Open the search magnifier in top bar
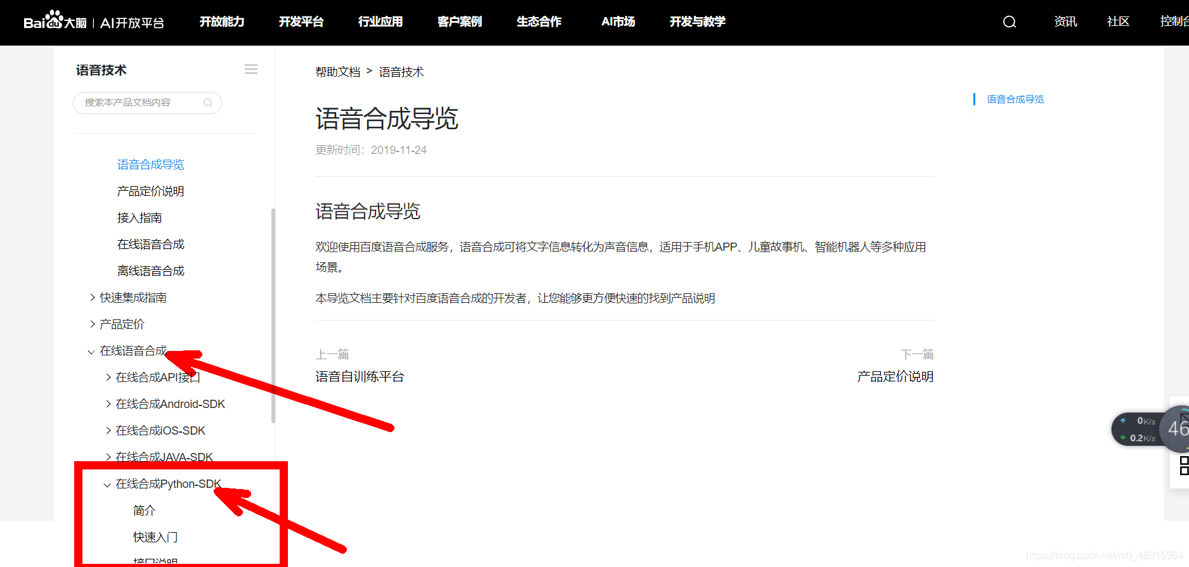The width and height of the screenshot is (1189, 567). (1010, 22)
